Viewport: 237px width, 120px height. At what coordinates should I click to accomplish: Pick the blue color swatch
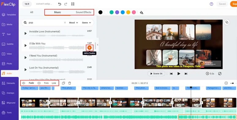pos(123,12)
